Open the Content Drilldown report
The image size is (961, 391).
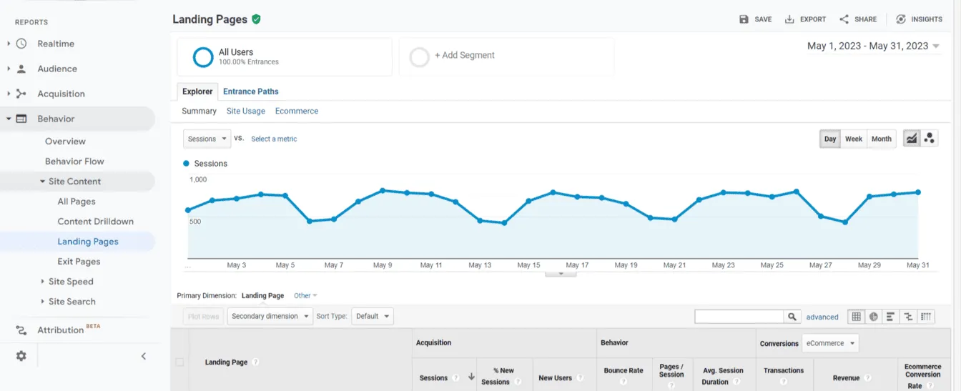pyautogui.click(x=96, y=222)
